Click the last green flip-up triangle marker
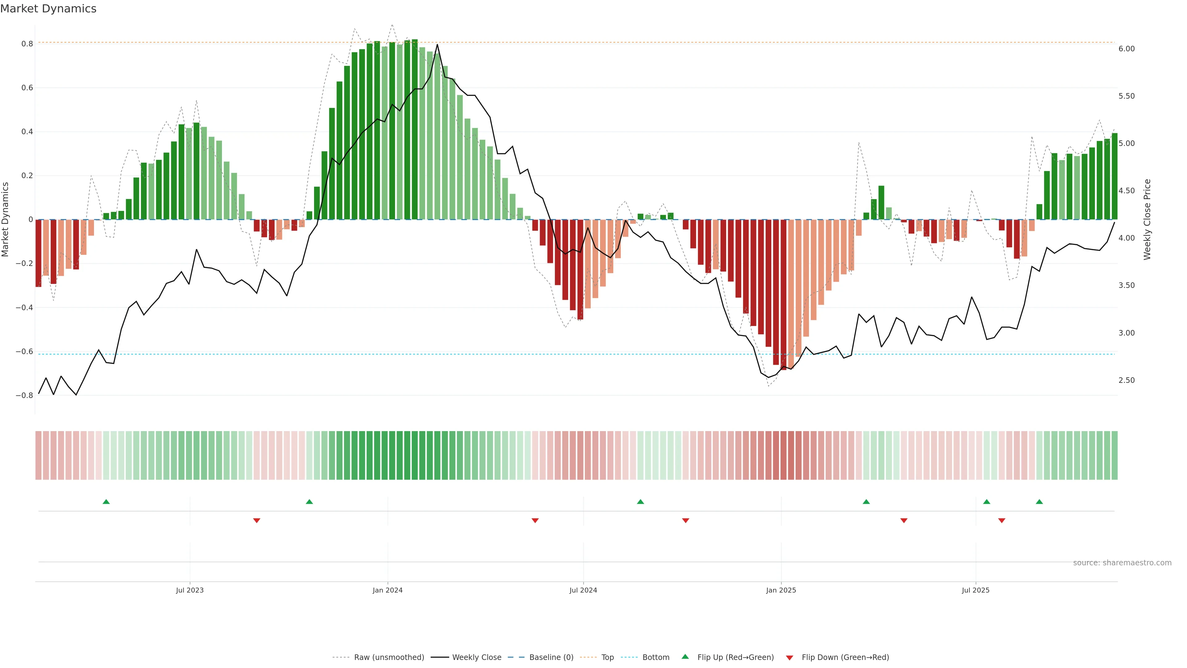The width and height of the screenshot is (1187, 668). click(x=1039, y=502)
